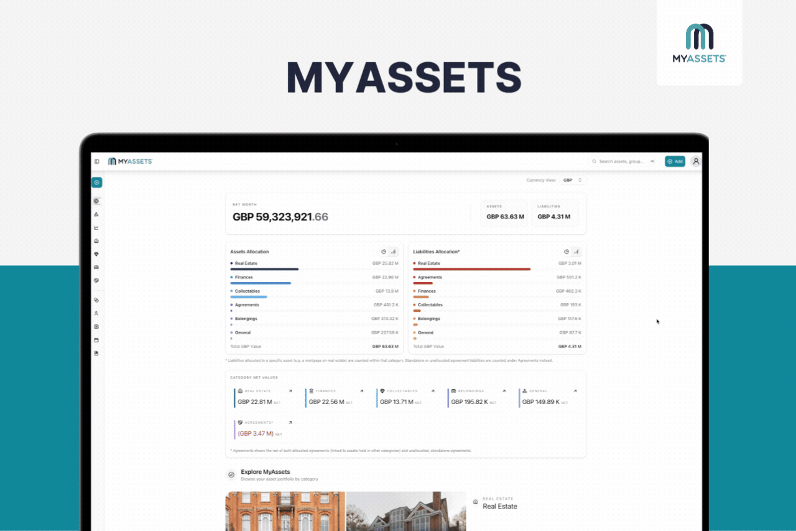Select the Collectables GBP 13.71 M card
This screenshot has height=531, width=796.
(407, 397)
